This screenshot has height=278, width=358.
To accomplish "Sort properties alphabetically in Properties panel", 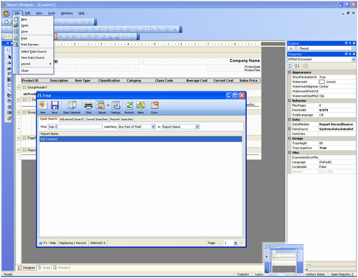I will coord(296,66).
